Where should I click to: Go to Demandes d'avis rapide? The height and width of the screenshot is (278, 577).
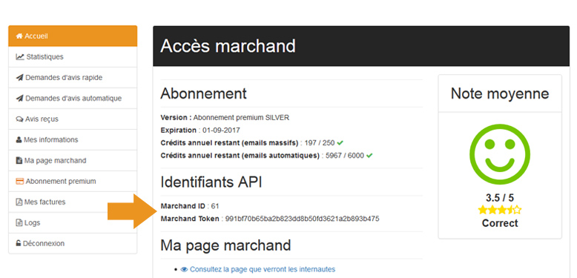(73, 78)
